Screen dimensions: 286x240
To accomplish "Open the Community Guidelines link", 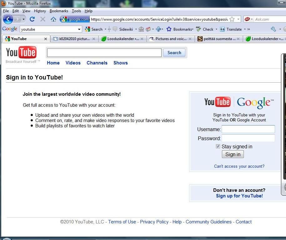I will tap(208, 222).
